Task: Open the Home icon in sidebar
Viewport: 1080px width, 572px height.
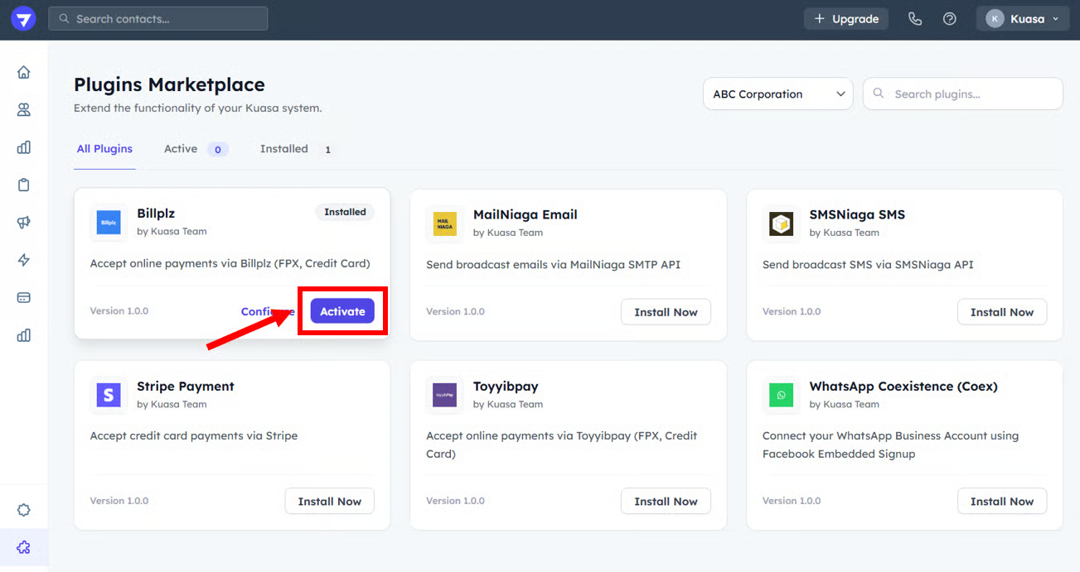Action: point(23,72)
